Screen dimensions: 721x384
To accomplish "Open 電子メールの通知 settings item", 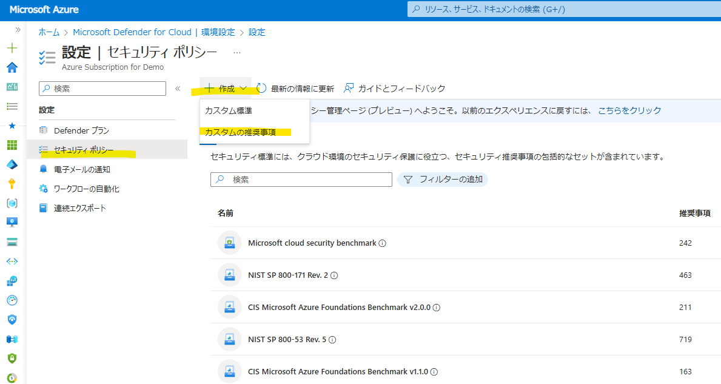I will (107, 169).
